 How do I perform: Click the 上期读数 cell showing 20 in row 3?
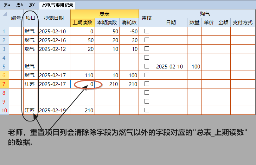tap(82, 49)
